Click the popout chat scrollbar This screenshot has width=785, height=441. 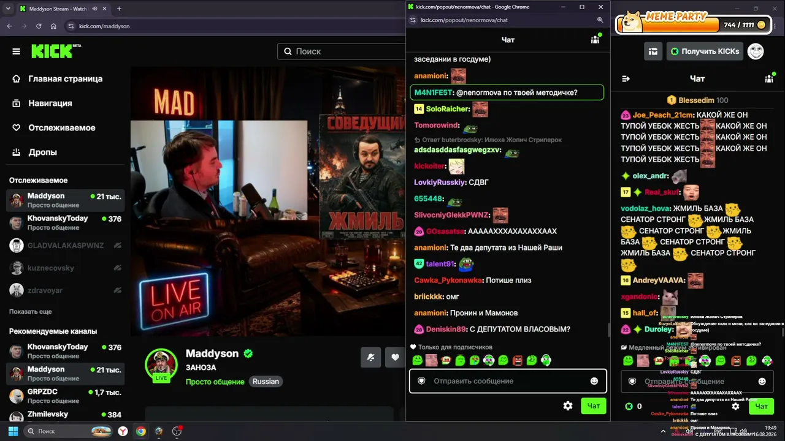point(608,330)
